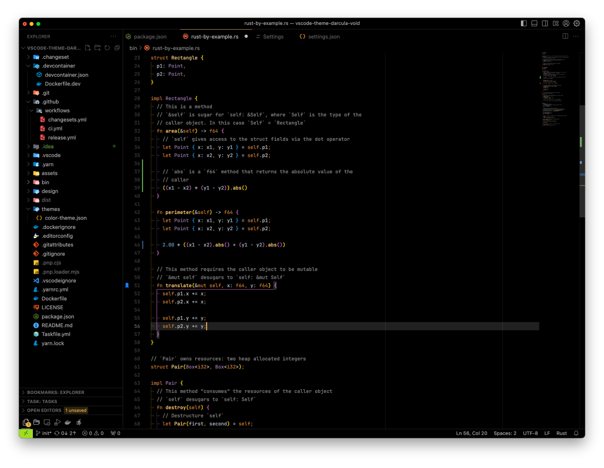Open Remote Explorer icon

point(47,422)
